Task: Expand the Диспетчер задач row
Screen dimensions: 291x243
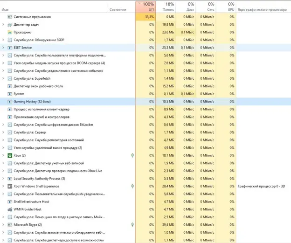Action: pyautogui.click(x=3, y=25)
